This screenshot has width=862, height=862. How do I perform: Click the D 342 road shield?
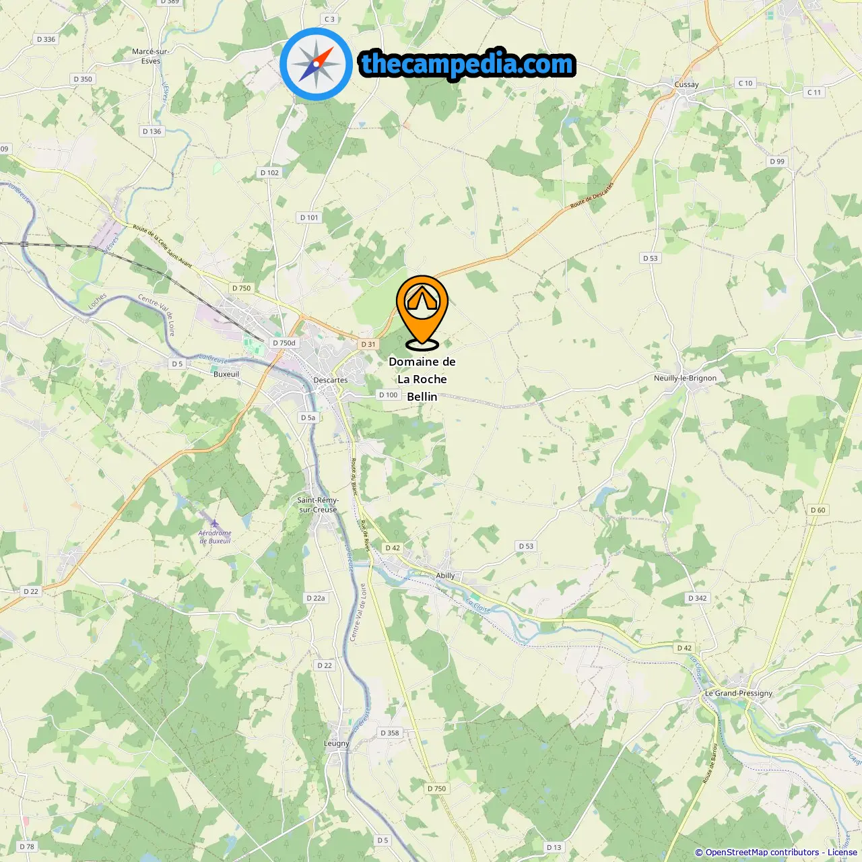point(698,598)
